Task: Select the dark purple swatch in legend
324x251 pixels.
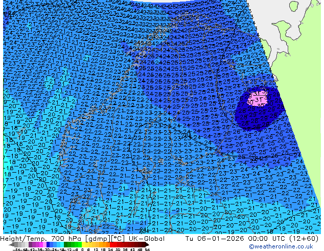Action: point(30,245)
